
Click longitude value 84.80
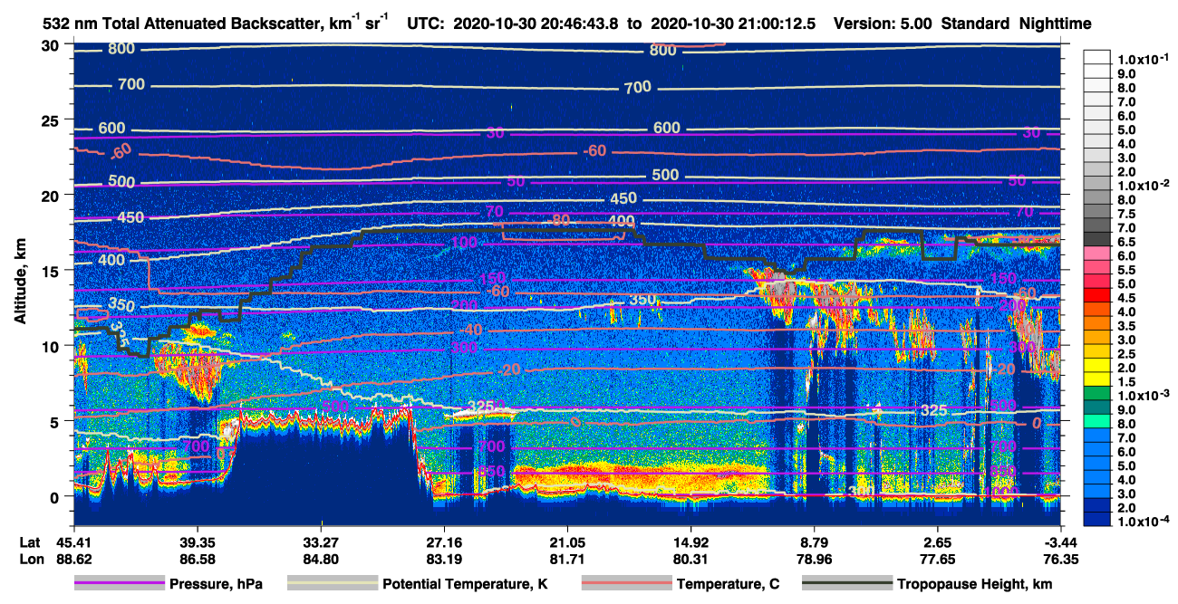[x=321, y=560]
